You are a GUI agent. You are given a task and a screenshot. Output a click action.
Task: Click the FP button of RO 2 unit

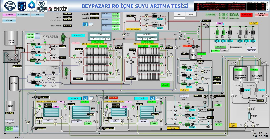click(61, 102)
